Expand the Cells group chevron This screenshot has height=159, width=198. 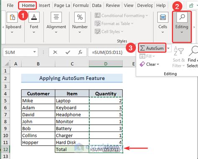[162, 32]
